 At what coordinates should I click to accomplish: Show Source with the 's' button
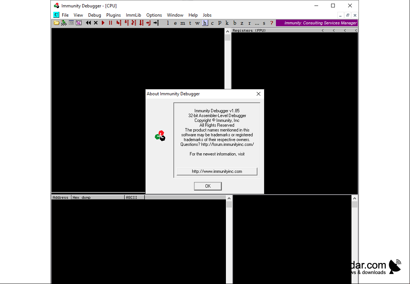264,23
